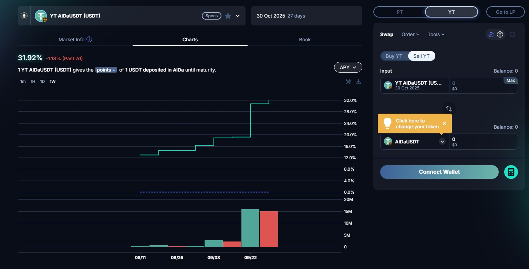
Task: Expand the APY chart type dropdown
Action: click(348, 67)
